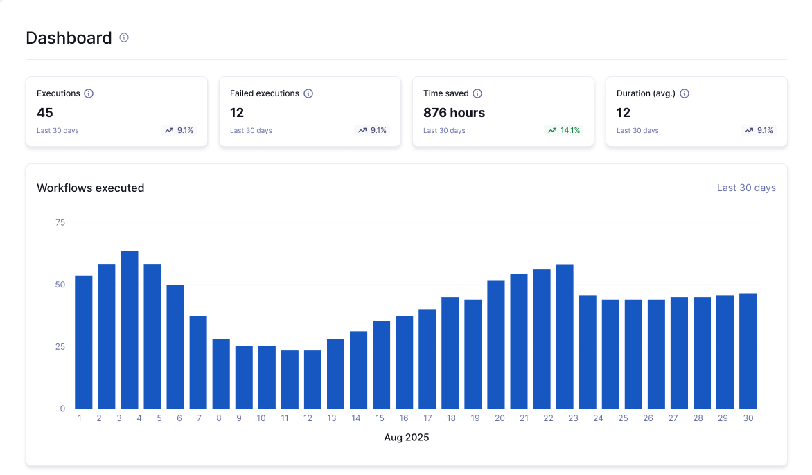Image resolution: width=812 pixels, height=475 pixels.
Task: Open the Last 30 days chart range selector
Action: click(x=746, y=187)
